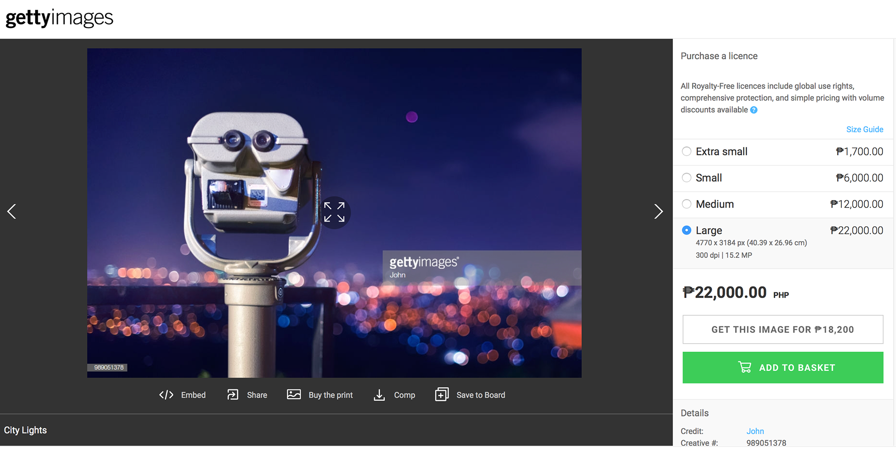This screenshot has height=457, width=896.
Task: Click the Embed code icon
Action: coord(166,395)
